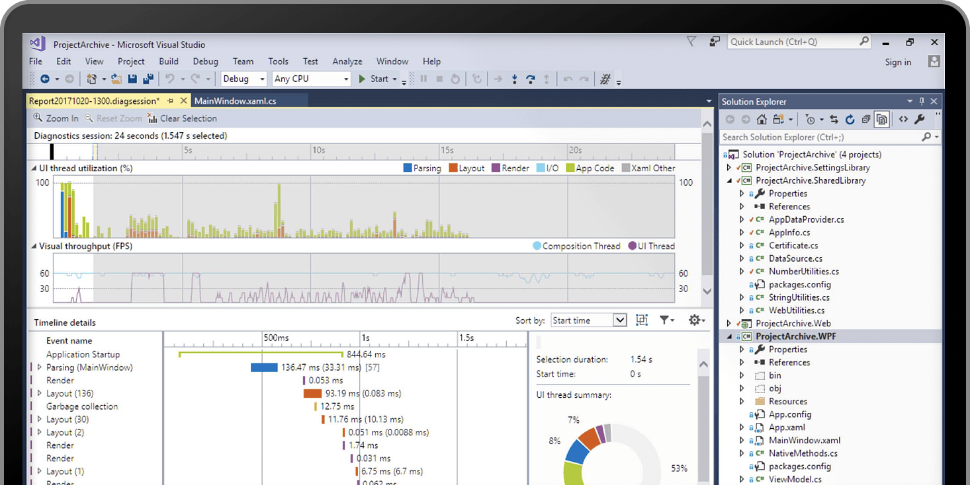Click the account avatar icon
970x485 pixels.
pos(934,61)
